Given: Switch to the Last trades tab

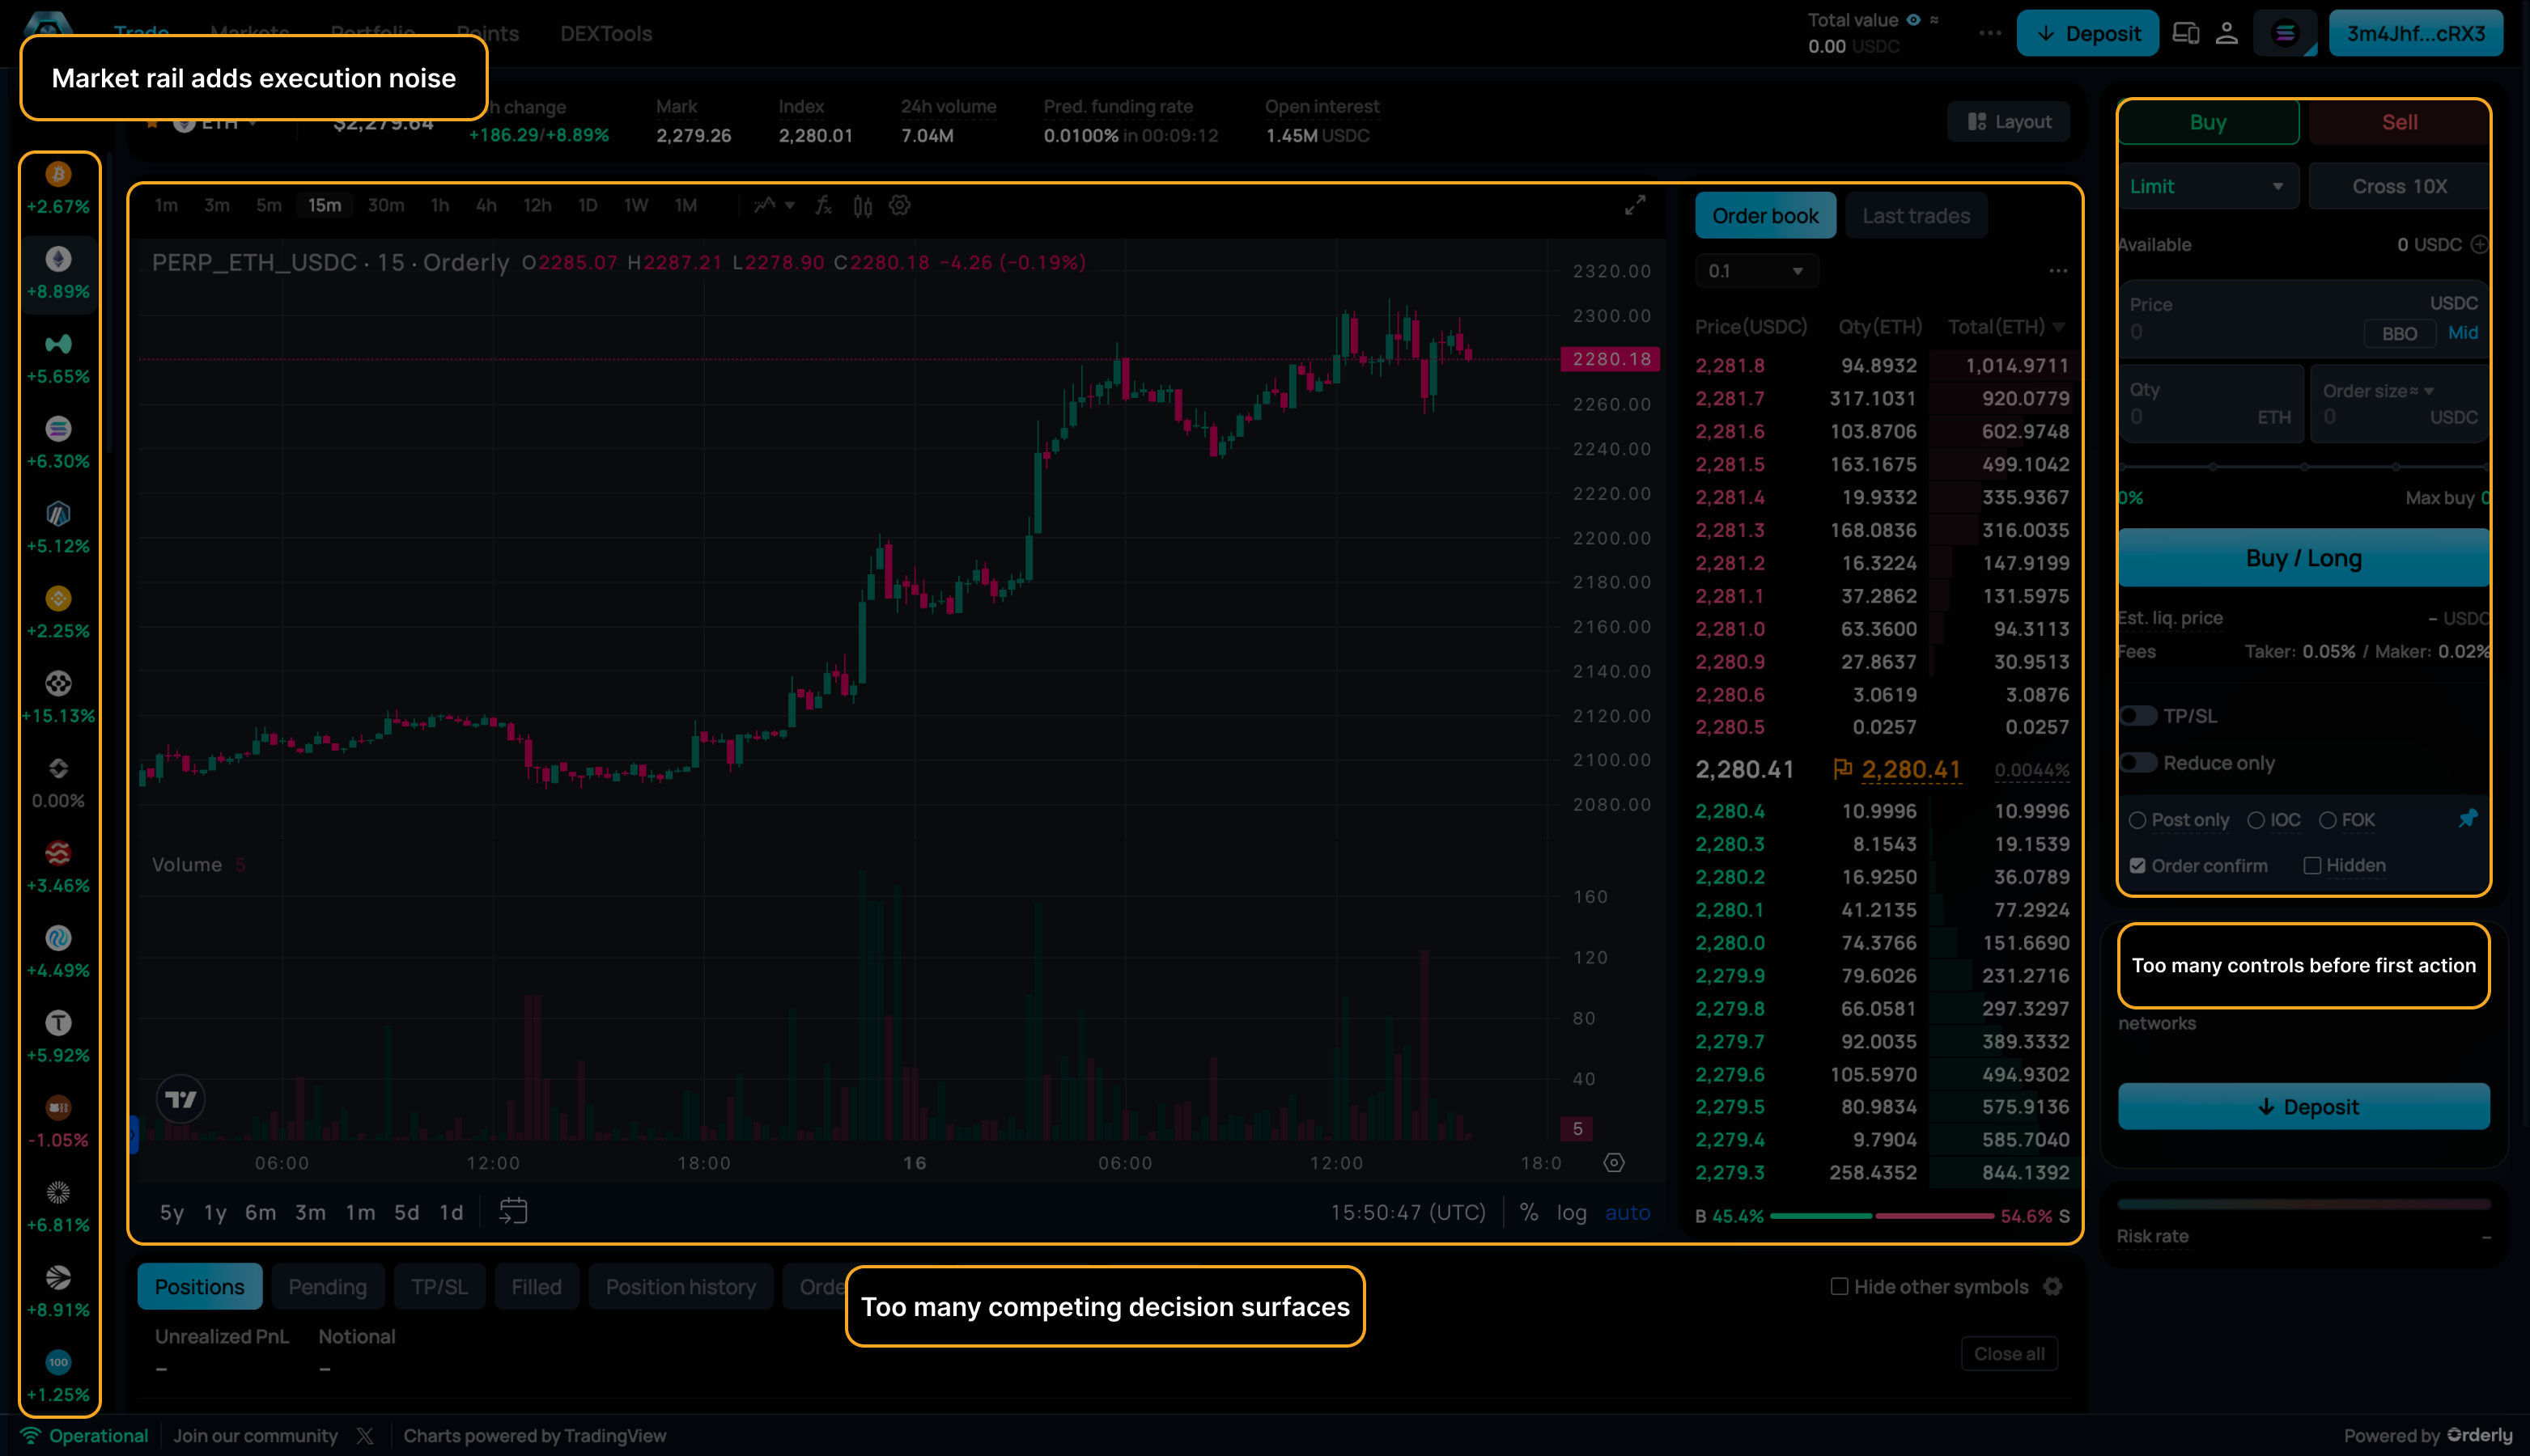Looking at the screenshot, I should point(1915,216).
